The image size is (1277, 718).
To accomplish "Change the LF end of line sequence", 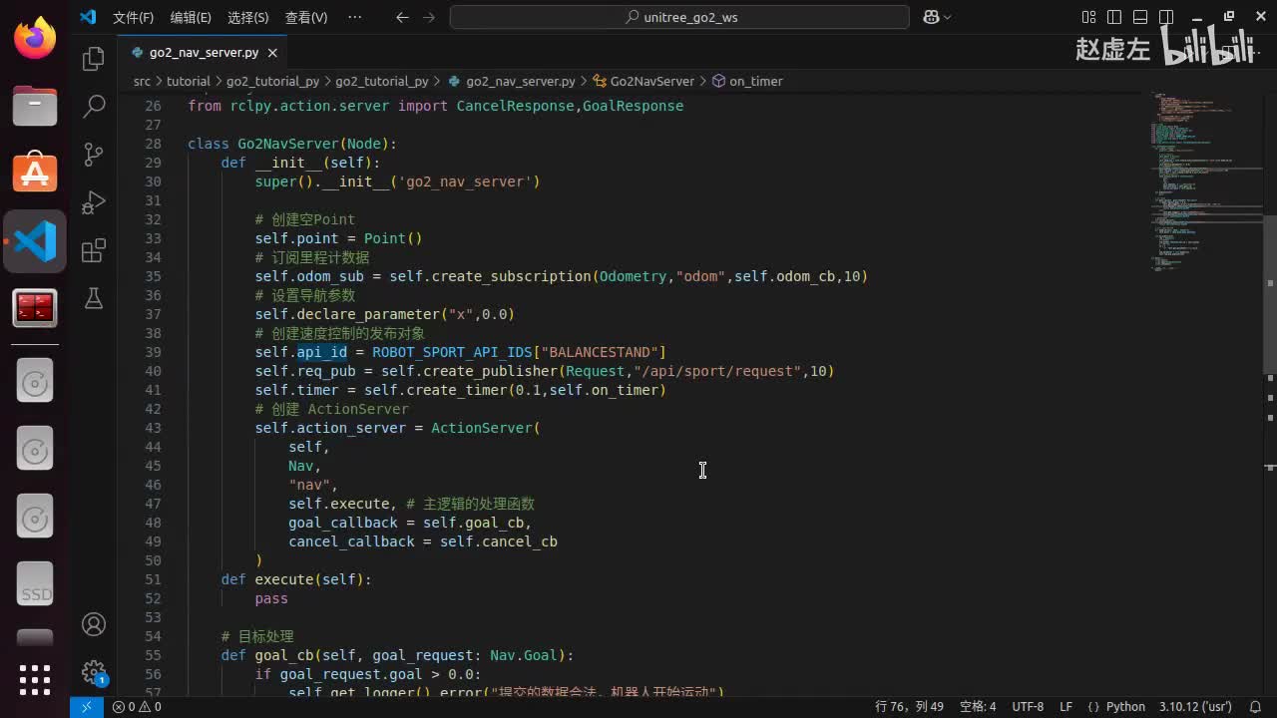I will (x=1065, y=706).
